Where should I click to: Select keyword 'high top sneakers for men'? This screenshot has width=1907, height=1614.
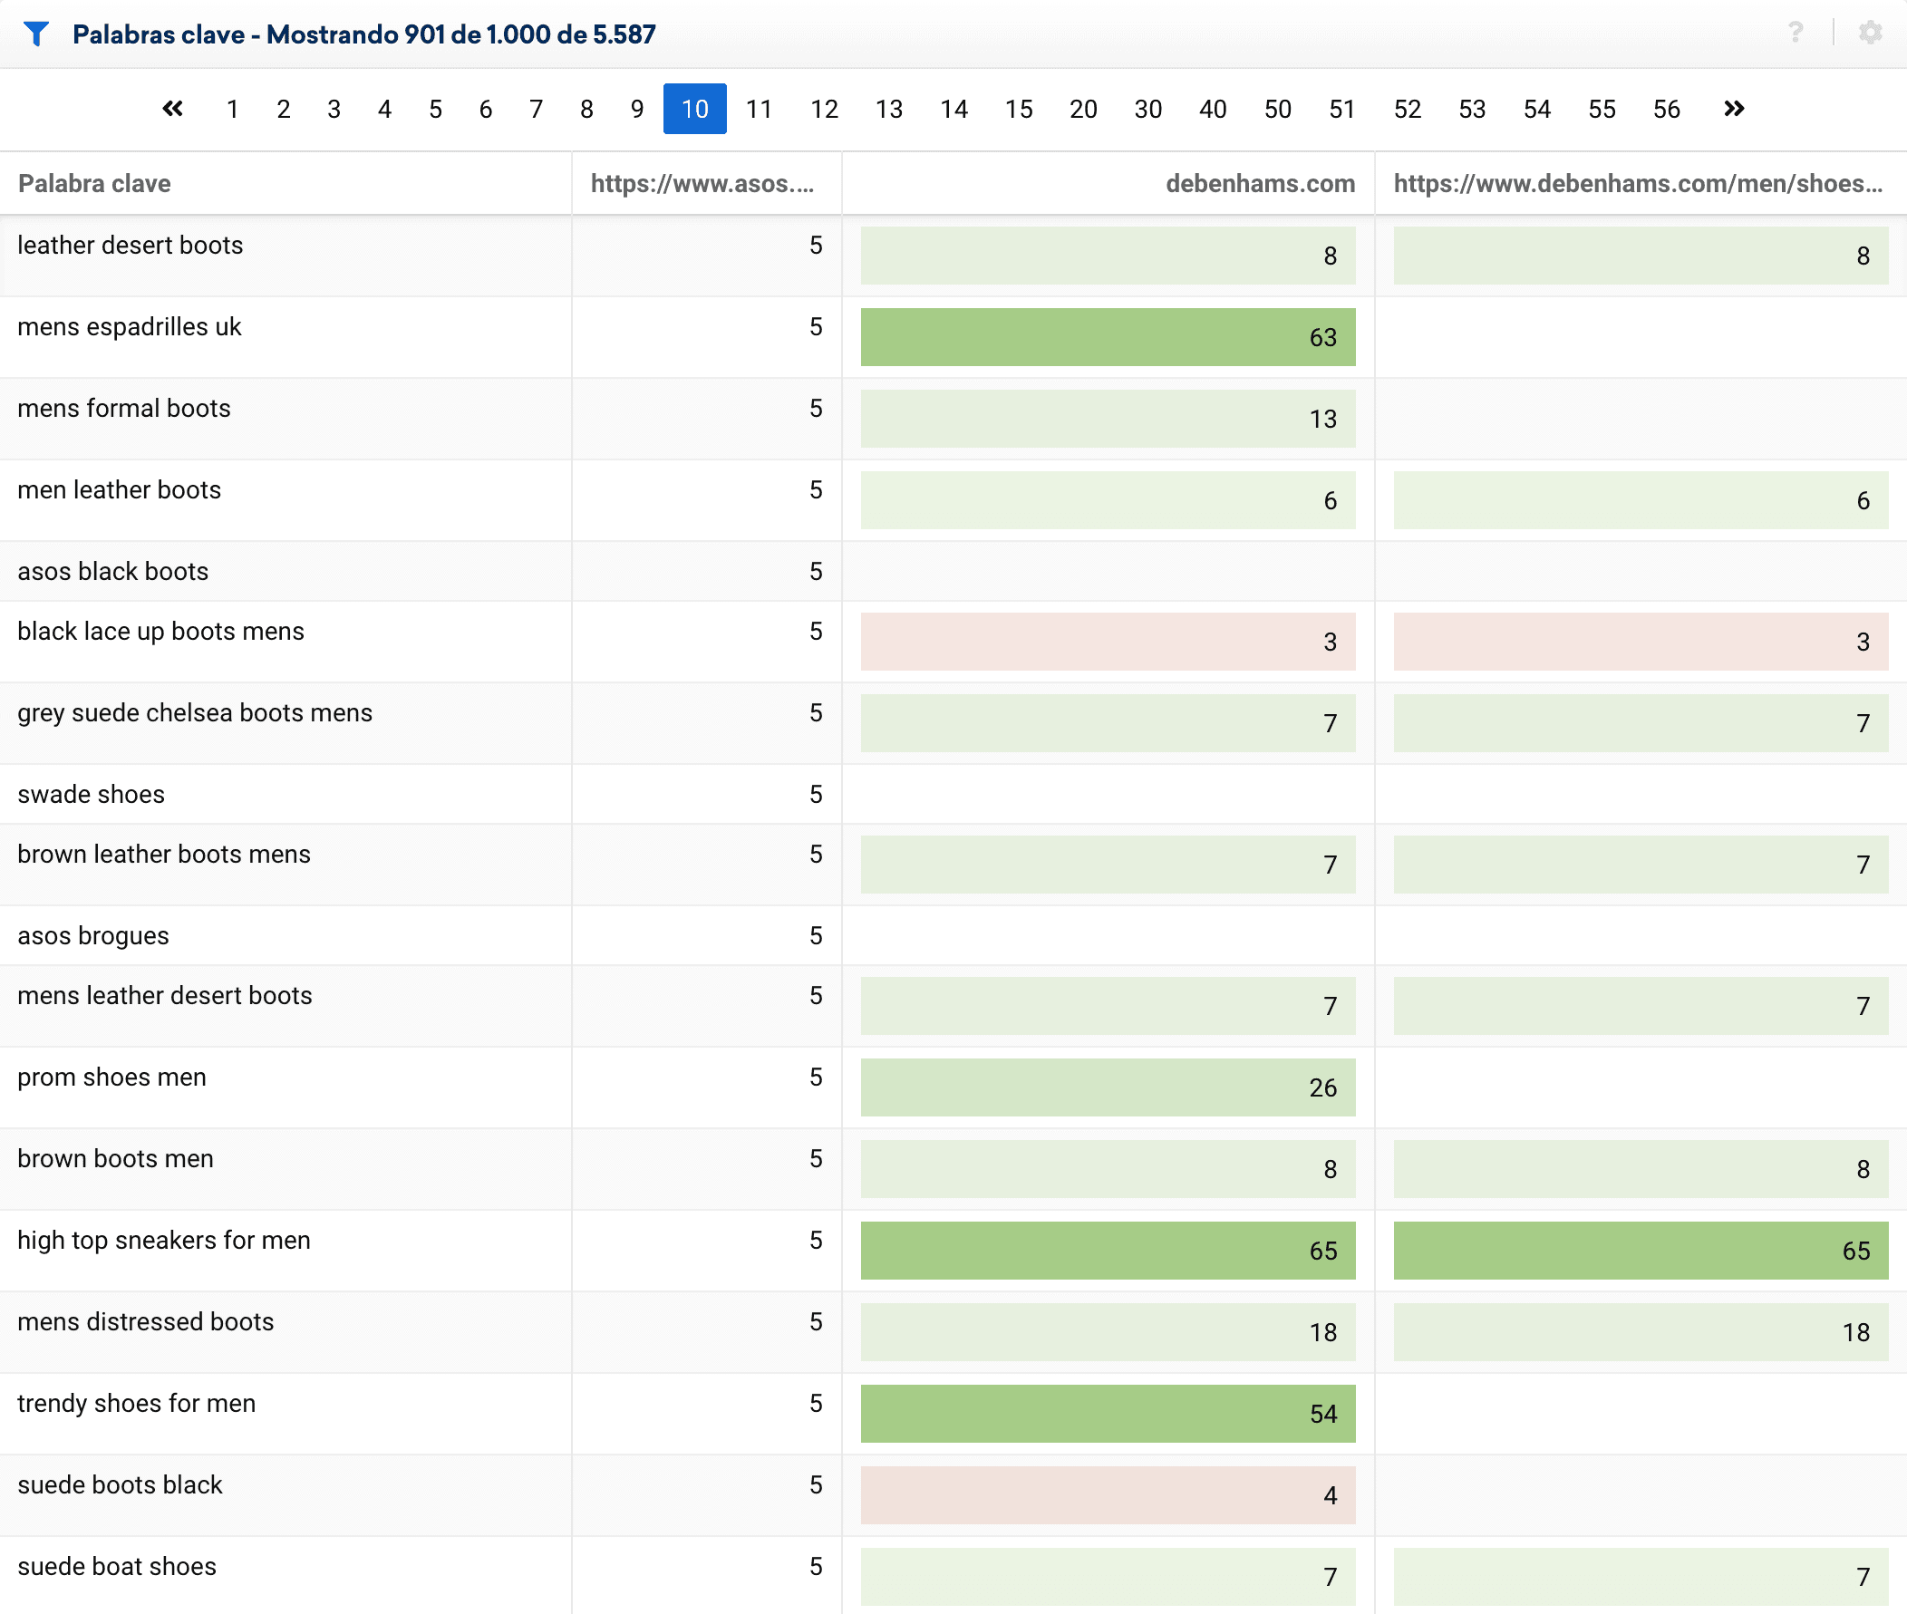(x=164, y=1240)
